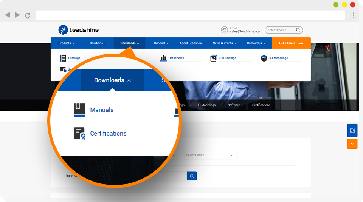This screenshot has width=363, height=202.
Task: Expand the Contact Us menu
Action: click(256, 43)
